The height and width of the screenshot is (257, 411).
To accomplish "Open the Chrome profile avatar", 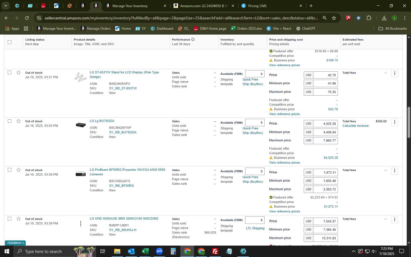I will 394,18.
